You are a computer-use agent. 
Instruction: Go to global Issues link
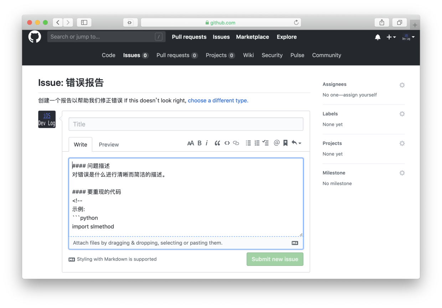tap(221, 37)
